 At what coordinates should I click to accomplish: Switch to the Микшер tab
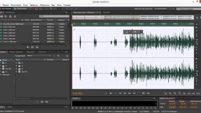(106, 13)
